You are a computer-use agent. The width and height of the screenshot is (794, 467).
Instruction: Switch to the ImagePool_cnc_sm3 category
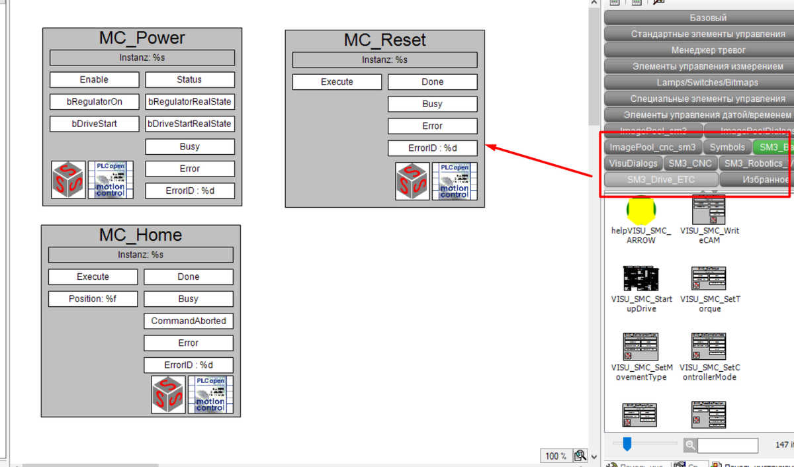(652, 147)
